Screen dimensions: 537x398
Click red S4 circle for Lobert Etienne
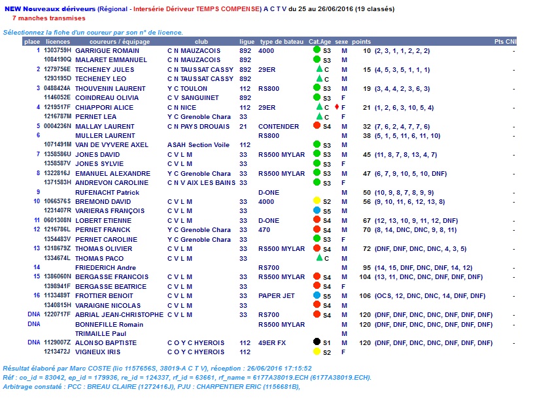point(317,220)
